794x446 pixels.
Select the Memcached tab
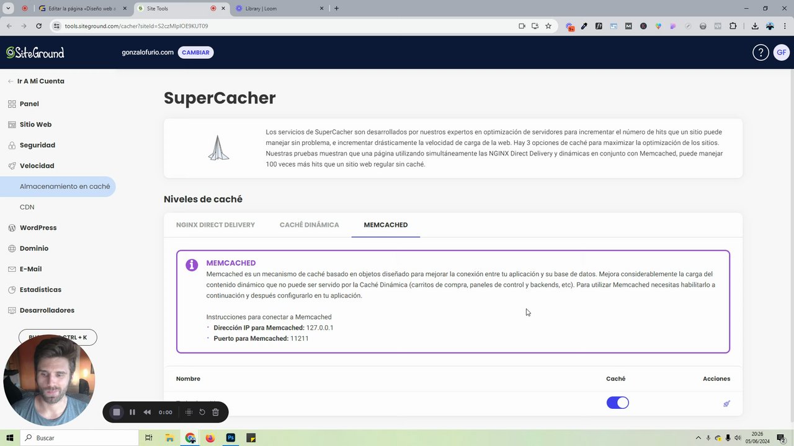click(x=386, y=225)
